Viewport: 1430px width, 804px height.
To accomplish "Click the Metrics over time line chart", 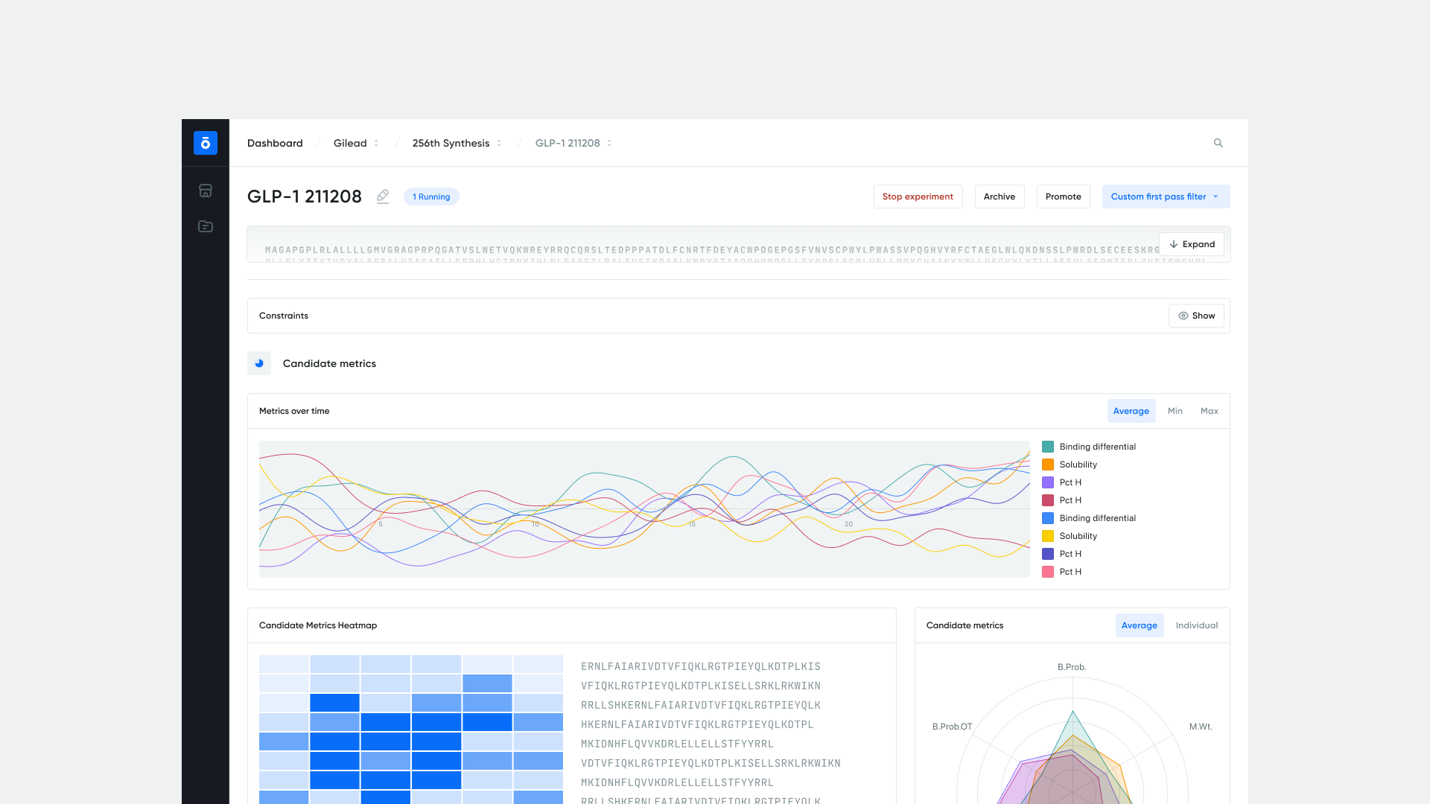I will pos(644,509).
